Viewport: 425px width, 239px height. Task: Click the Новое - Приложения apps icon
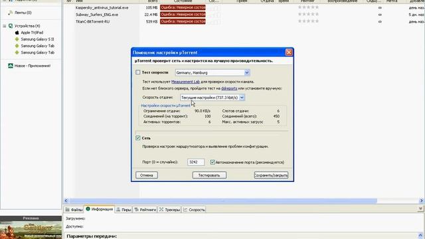pos(11,66)
